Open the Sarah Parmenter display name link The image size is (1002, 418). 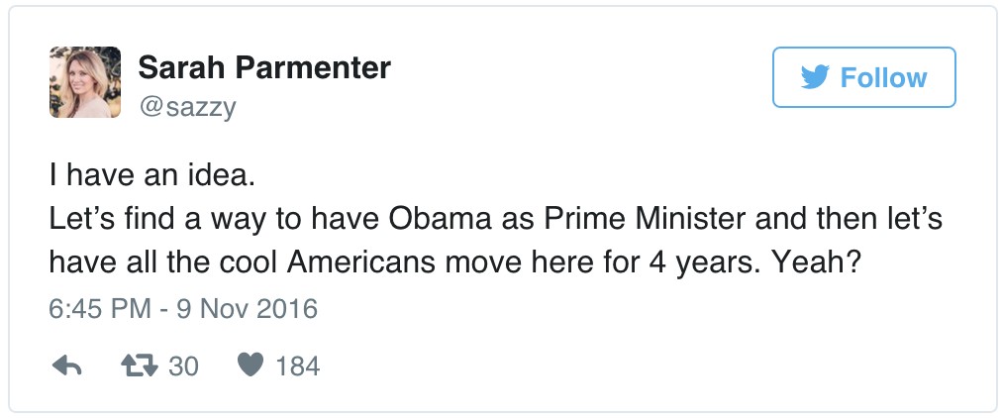click(x=263, y=68)
